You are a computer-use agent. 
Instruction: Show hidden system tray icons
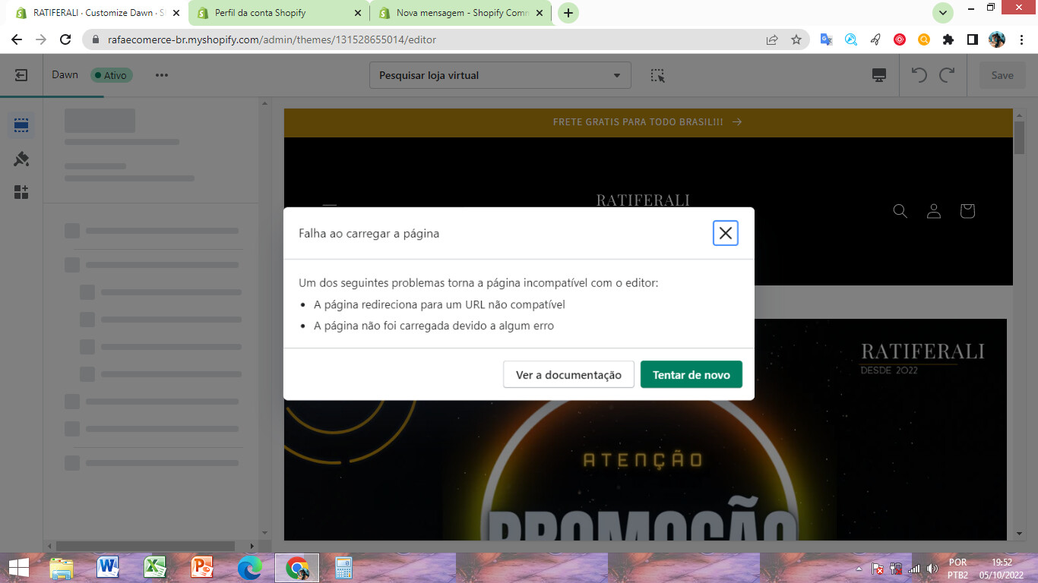click(x=859, y=568)
